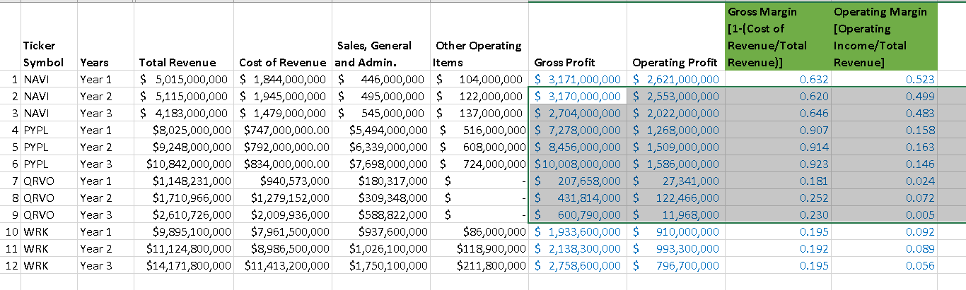Click cell $2,610,726,000
This screenshot has height=290, width=966.
(184, 215)
